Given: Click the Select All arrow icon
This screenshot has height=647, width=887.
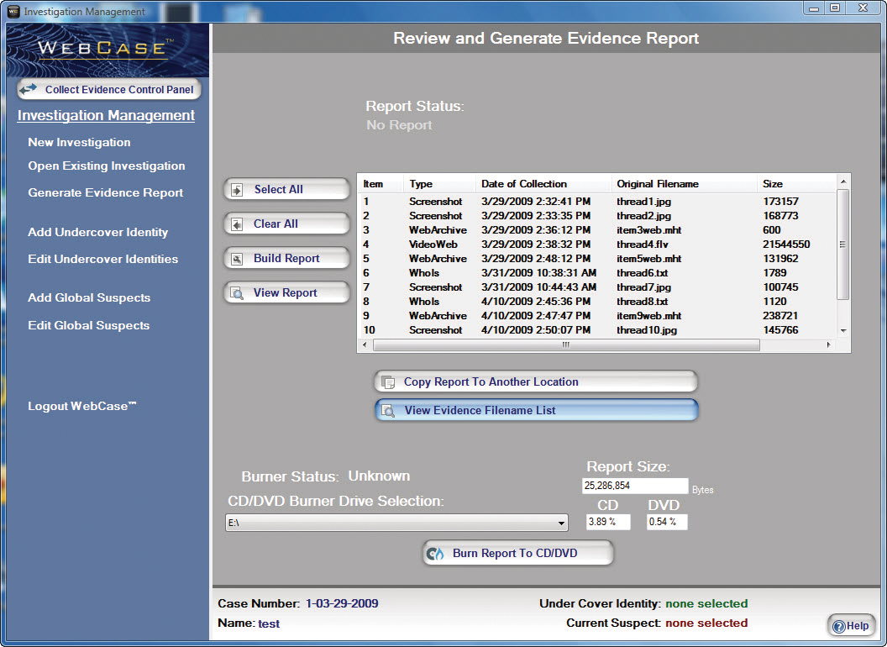Looking at the screenshot, I should [x=237, y=190].
